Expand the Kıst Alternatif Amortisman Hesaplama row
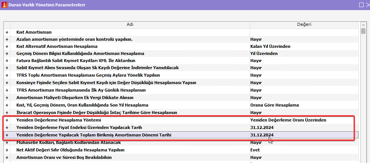This screenshot has height=163, width=370. pyautogui.click(x=7, y=46)
